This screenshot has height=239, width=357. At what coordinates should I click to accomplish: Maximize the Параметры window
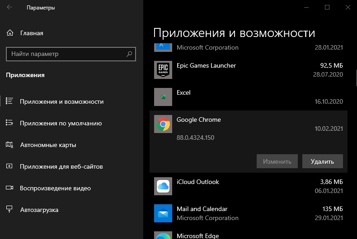coord(327,7)
